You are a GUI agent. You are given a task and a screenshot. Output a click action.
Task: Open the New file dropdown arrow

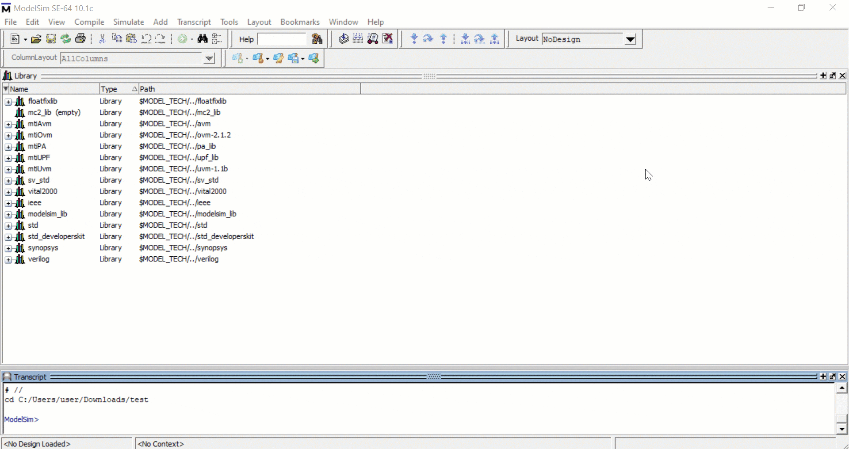(x=25, y=40)
